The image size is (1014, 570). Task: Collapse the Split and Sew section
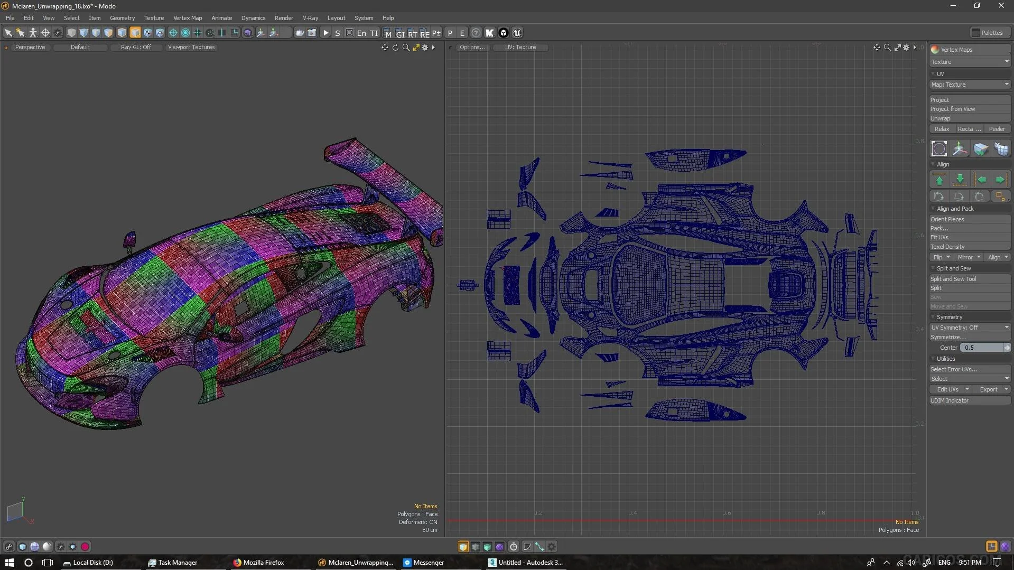tap(933, 268)
